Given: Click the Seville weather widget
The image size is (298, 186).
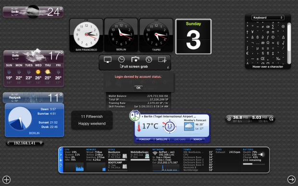Looking at the screenshot, I should tap(33, 12).
